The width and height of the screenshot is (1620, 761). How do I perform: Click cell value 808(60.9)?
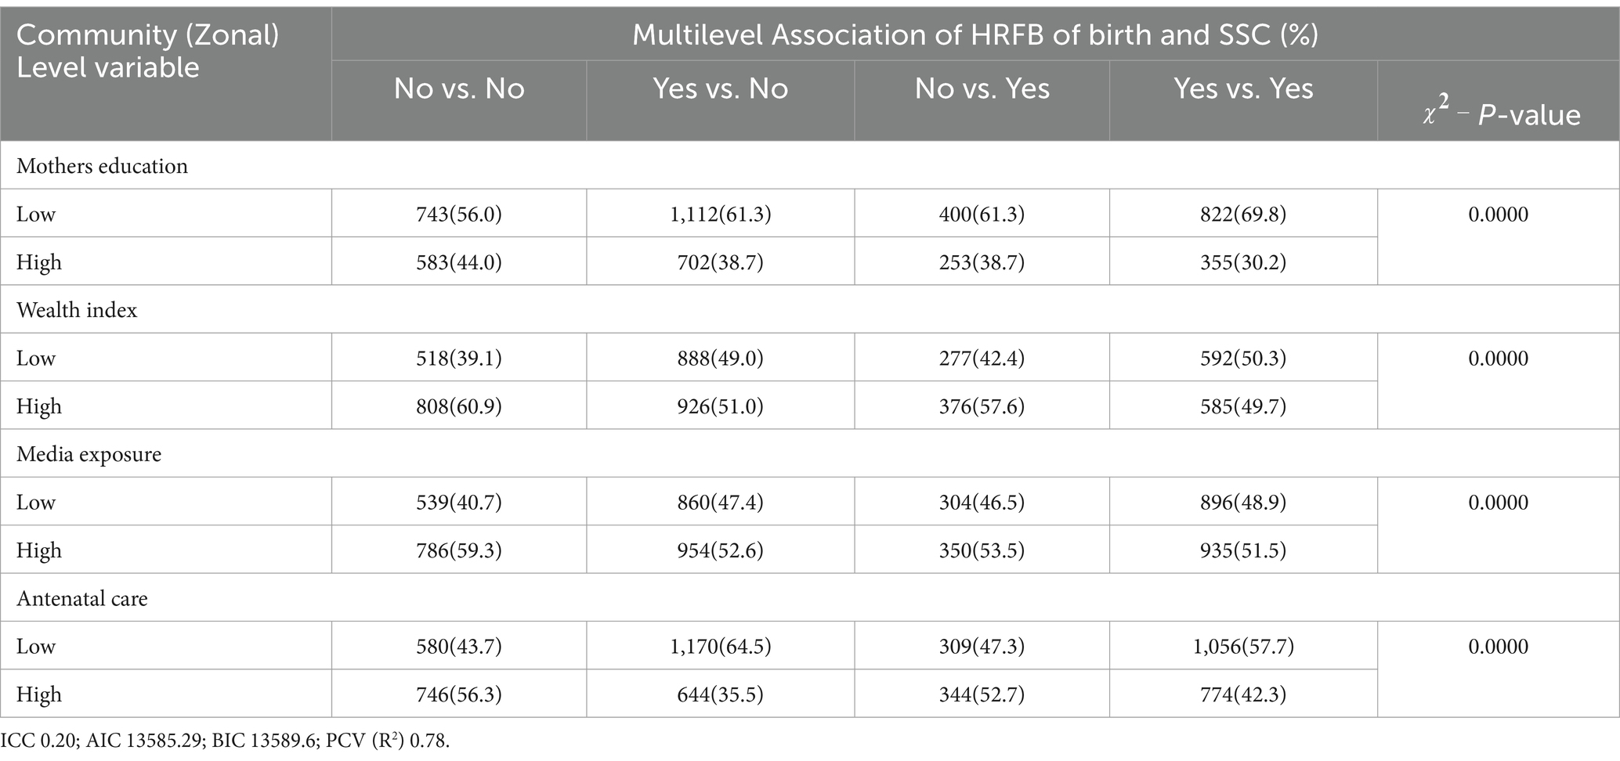click(x=459, y=406)
